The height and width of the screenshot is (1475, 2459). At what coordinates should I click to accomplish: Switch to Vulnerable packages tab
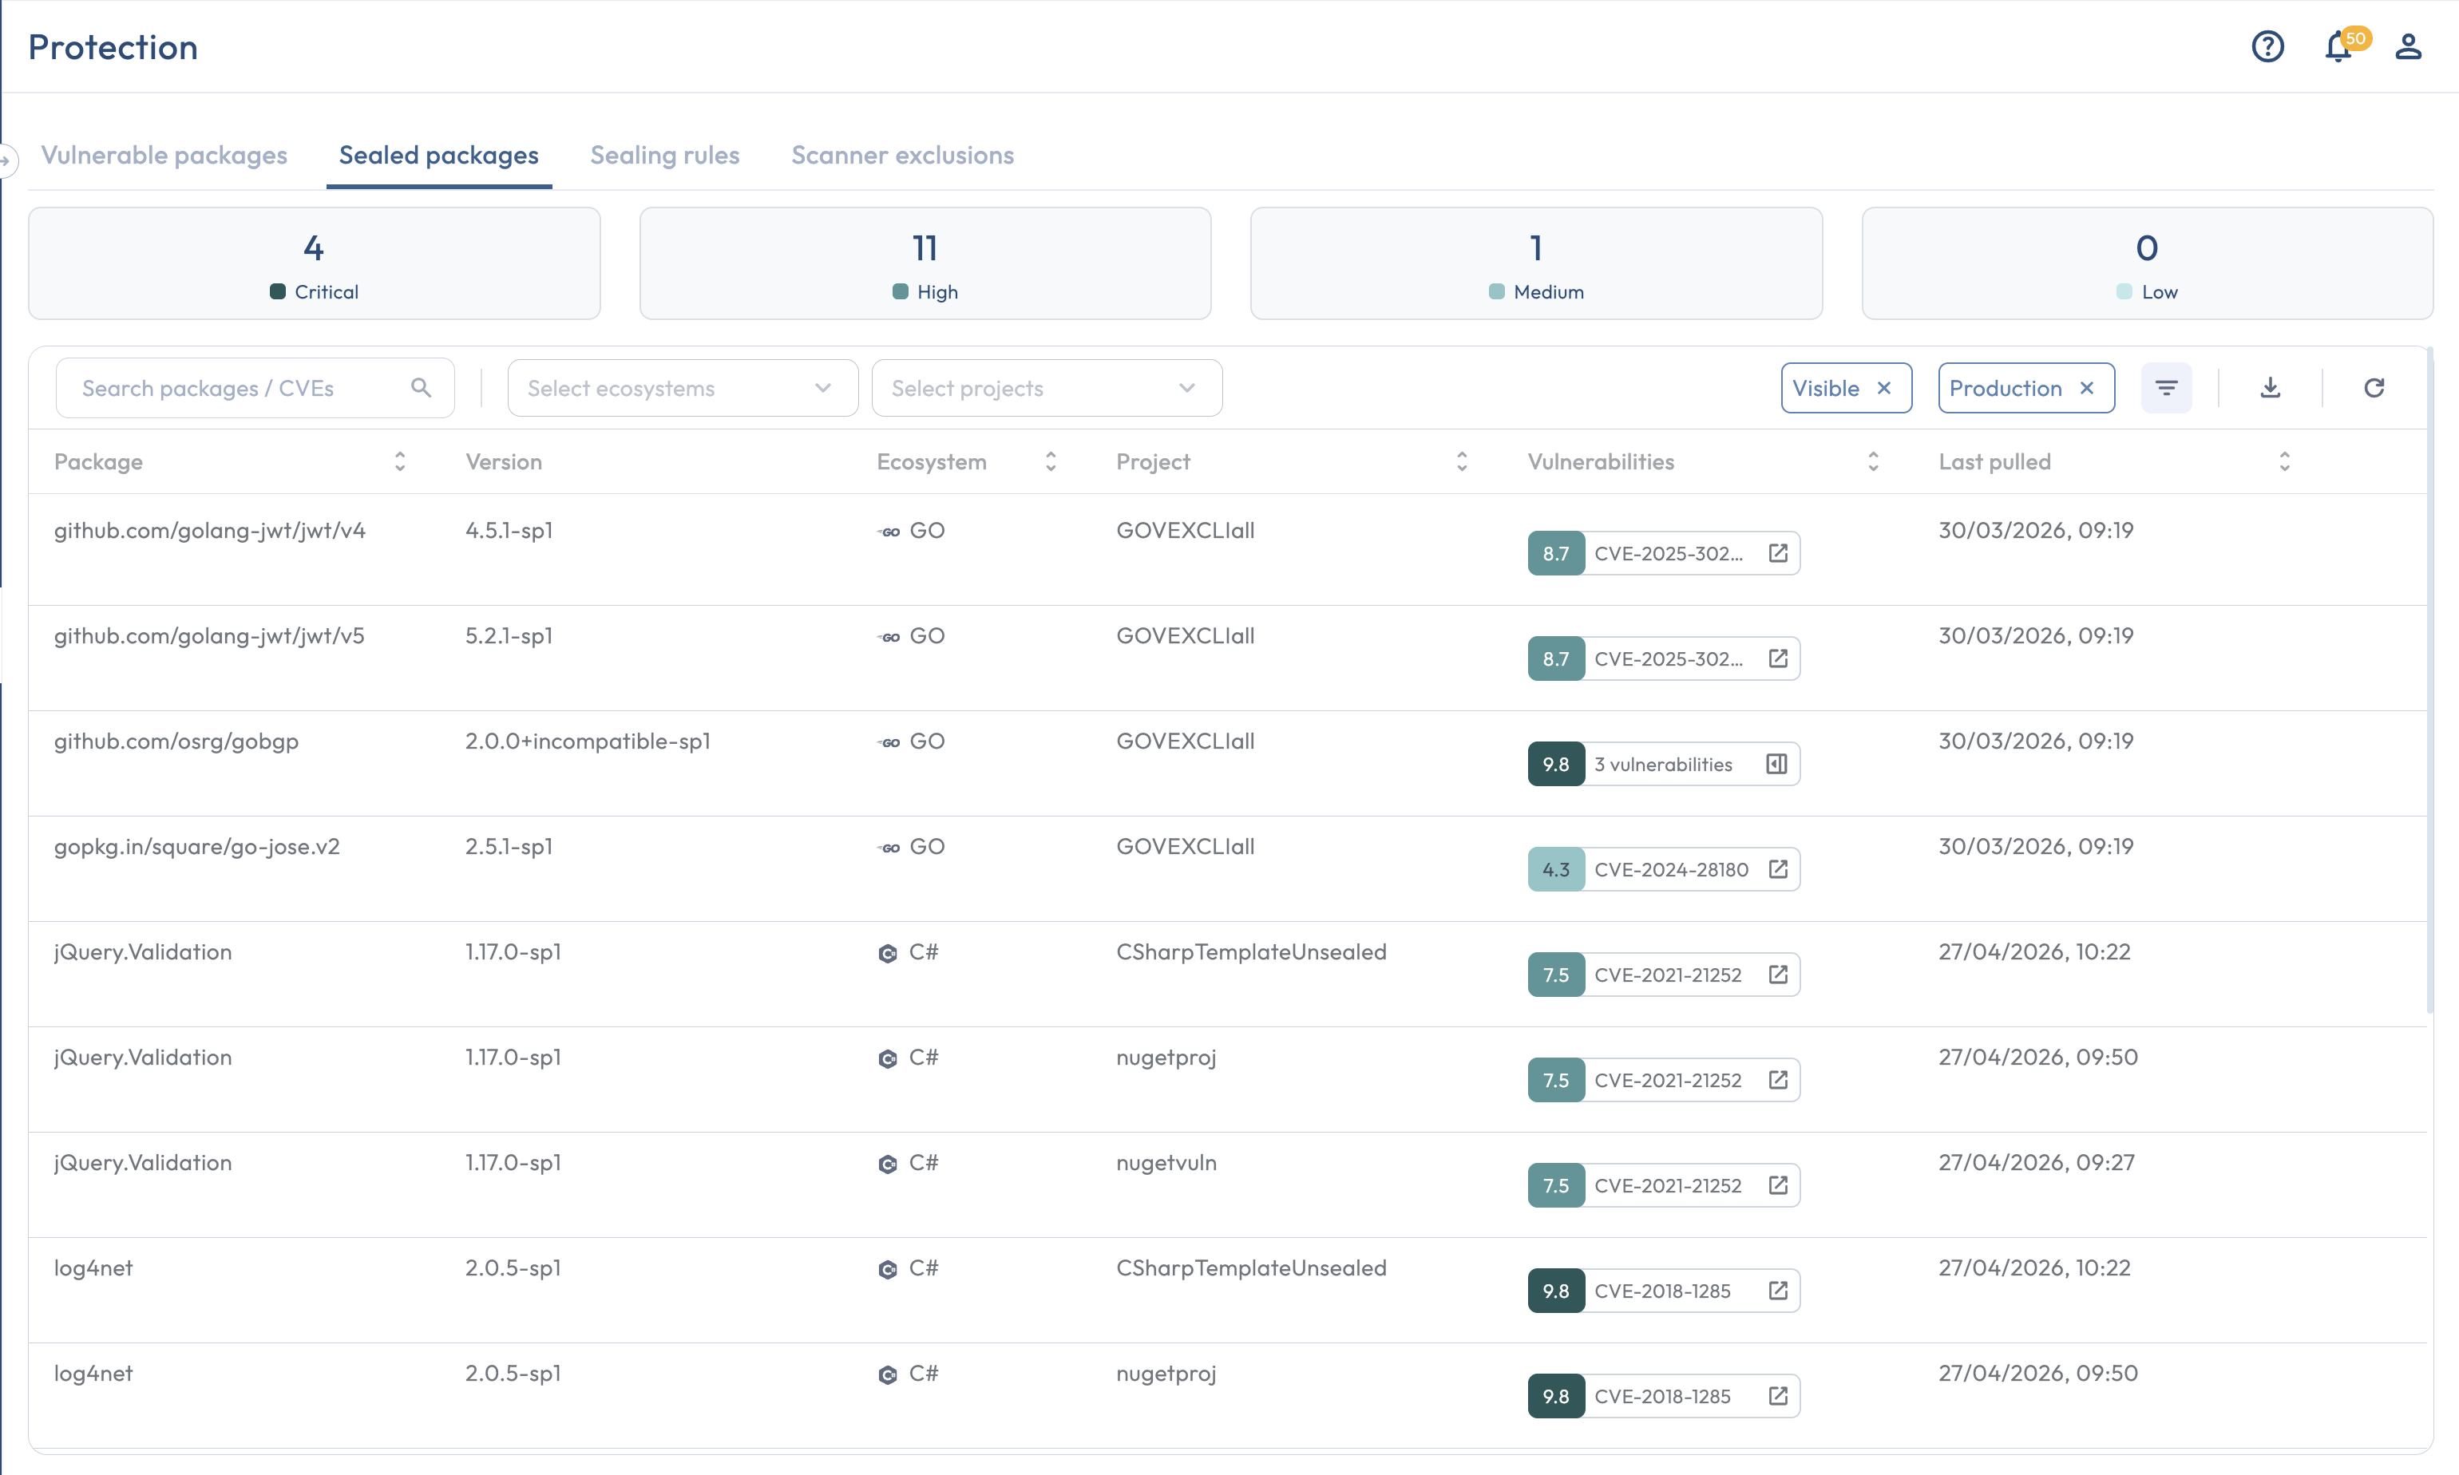[164, 155]
